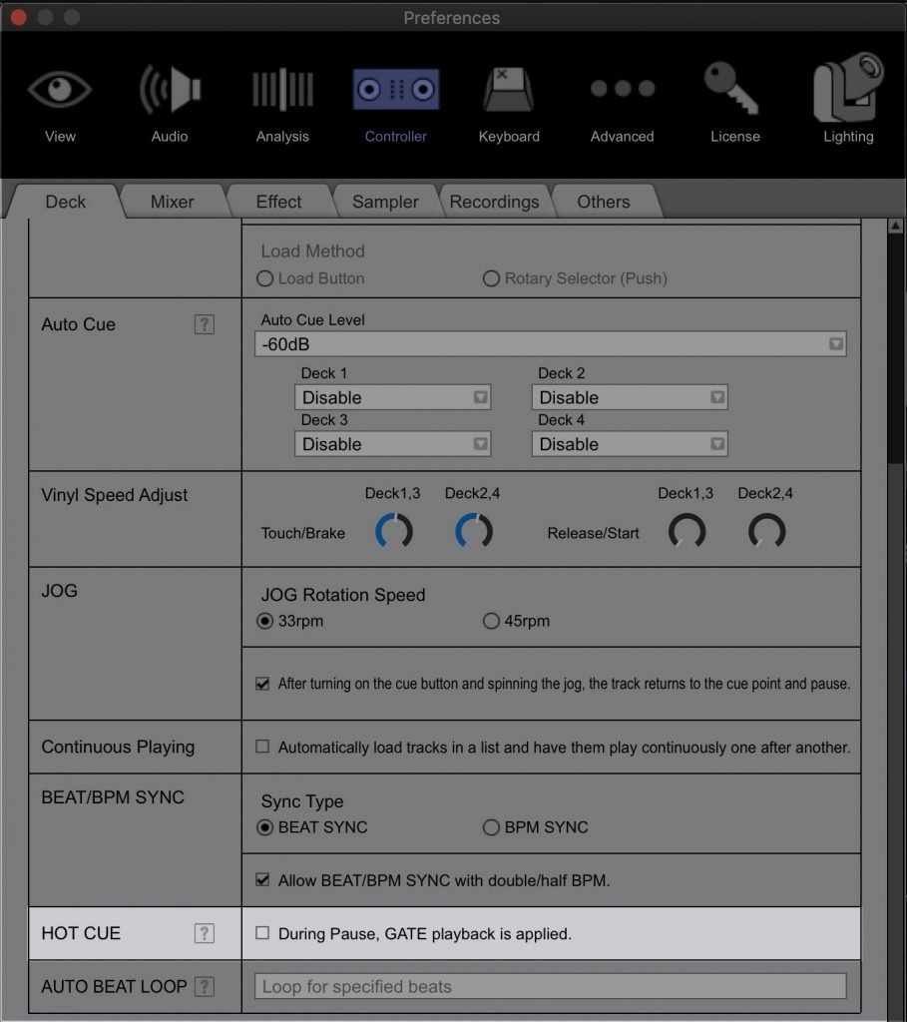This screenshot has height=1022, width=907.
Task: Enable GATE playback during Pause checkbox
Action: [262, 933]
